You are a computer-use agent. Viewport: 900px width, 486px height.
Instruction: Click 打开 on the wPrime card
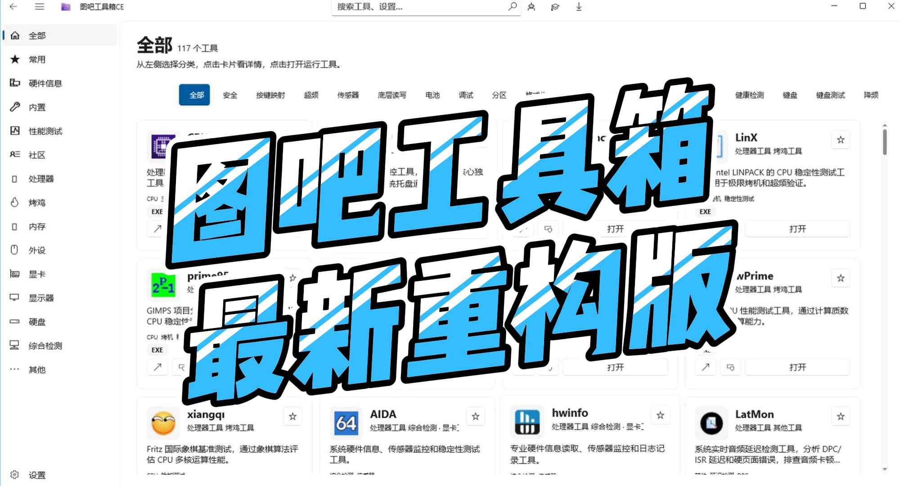(797, 367)
